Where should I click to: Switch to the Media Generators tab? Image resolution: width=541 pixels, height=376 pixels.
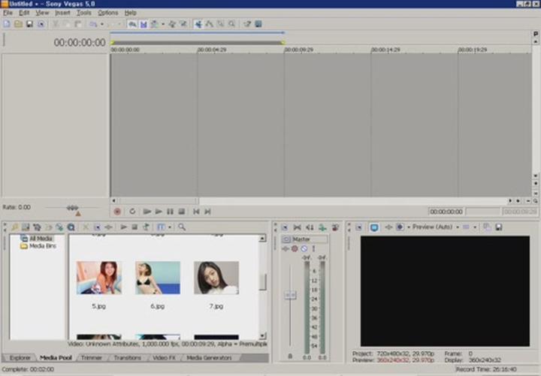[209, 358]
